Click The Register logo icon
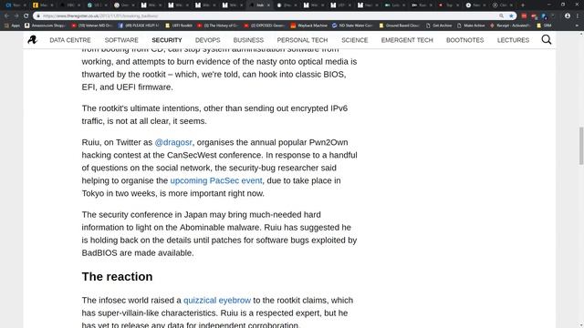This screenshot has width=584, height=328. pos(33,39)
